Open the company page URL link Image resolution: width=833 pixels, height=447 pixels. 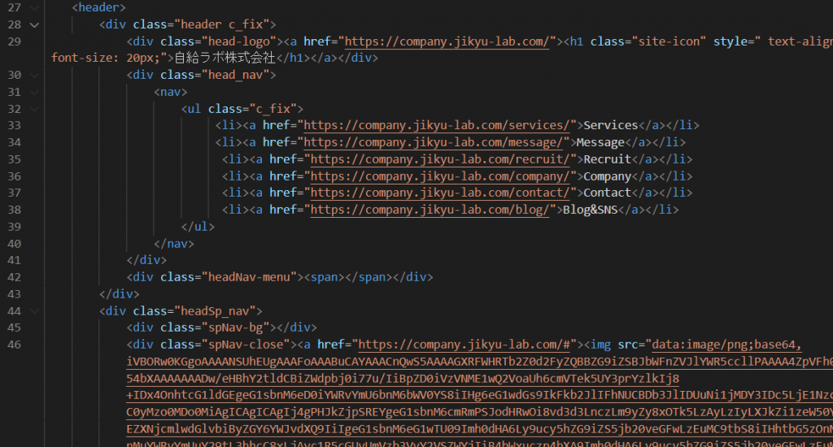pyautogui.click(x=442, y=177)
